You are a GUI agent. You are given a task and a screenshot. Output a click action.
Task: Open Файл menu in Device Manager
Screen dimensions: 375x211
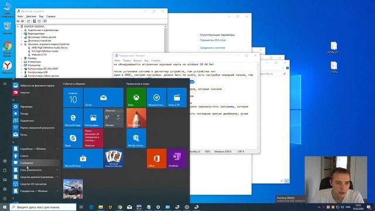pos(21,16)
